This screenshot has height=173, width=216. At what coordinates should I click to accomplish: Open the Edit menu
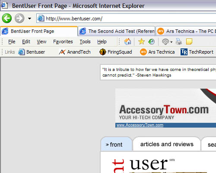pos(26,42)
